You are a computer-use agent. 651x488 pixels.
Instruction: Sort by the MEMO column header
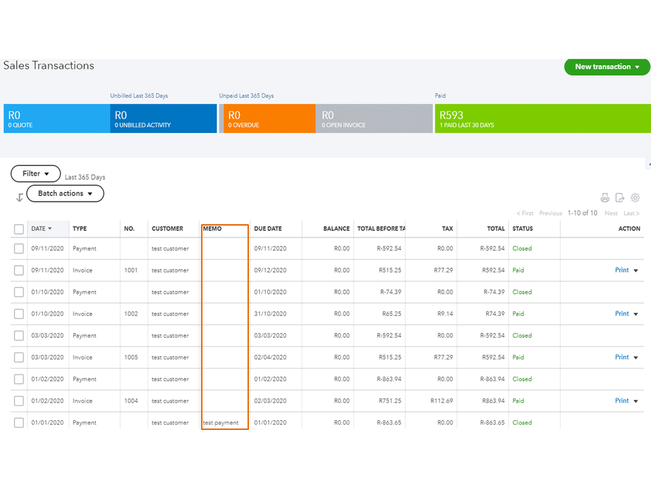coord(212,229)
